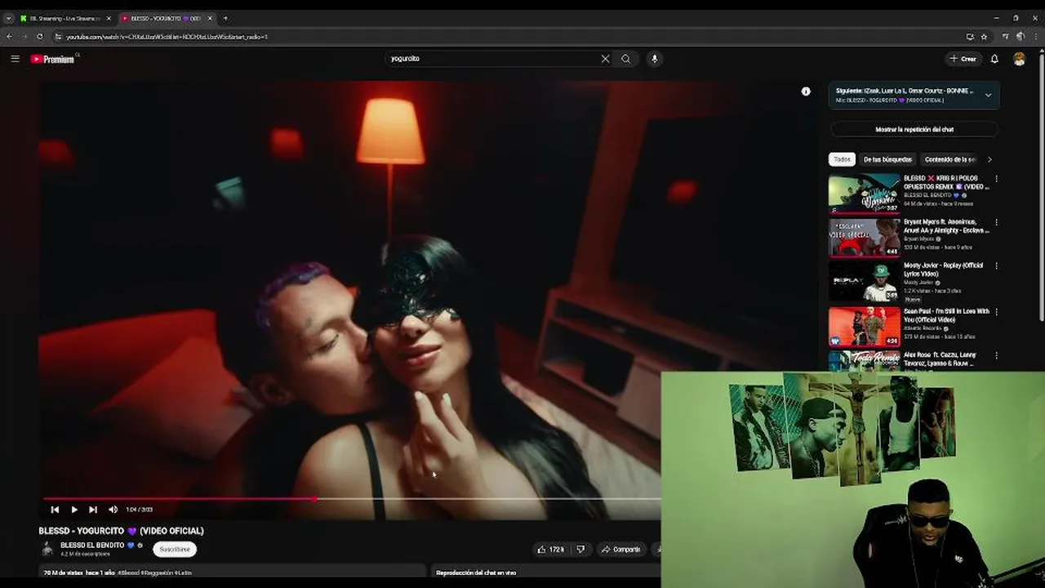The image size is (1045, 588).
Task: Play the paused video
Action: [x=74, y=510]
